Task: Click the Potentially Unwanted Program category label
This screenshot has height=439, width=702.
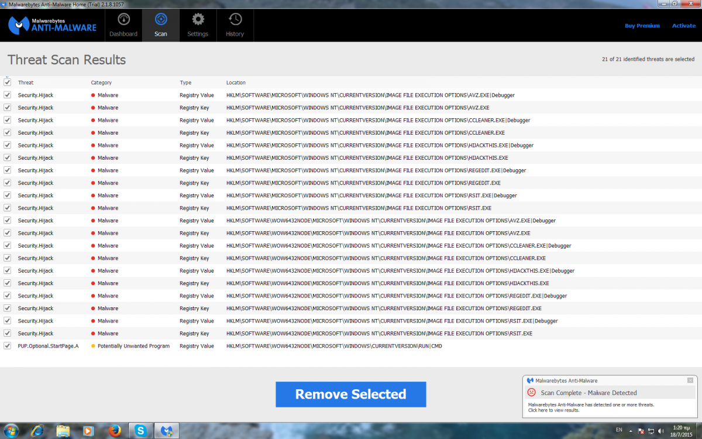Action: tap(133, 346)
